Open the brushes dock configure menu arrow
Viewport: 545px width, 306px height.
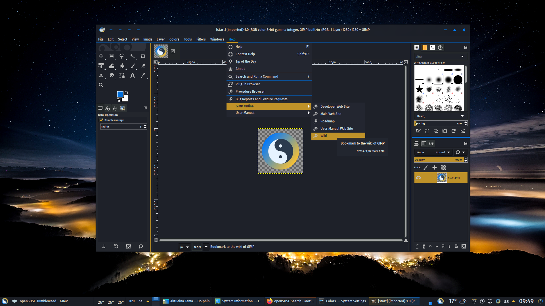point(466,48)
